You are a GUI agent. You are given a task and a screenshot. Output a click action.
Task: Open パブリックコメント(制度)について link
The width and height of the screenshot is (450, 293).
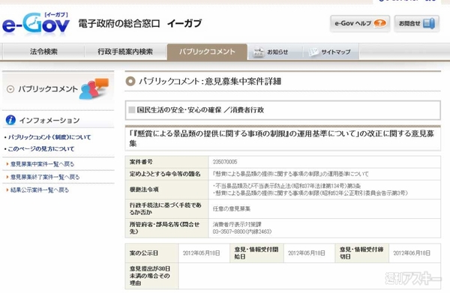click(49, 137)
